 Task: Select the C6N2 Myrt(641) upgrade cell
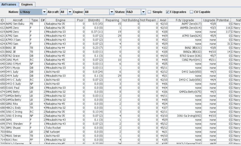click(185, 60)
